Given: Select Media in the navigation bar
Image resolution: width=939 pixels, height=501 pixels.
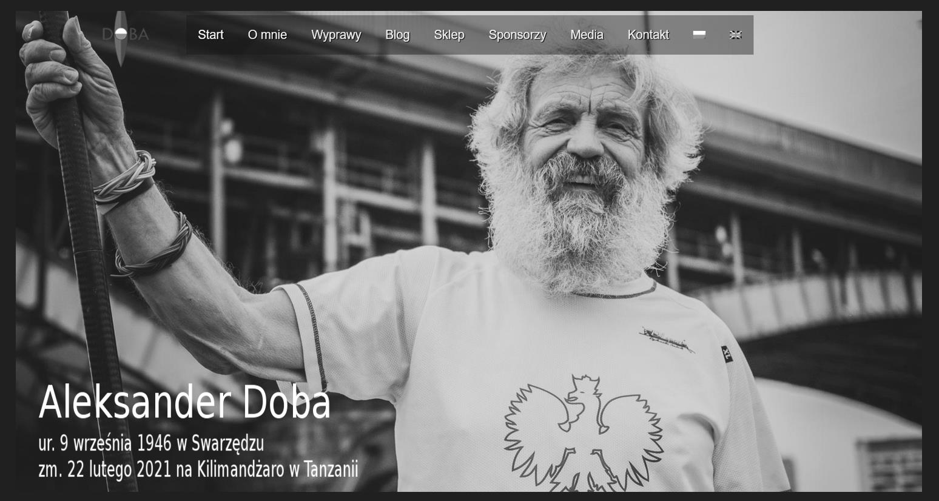Looking at the screenshot, I should click(587, 35).
